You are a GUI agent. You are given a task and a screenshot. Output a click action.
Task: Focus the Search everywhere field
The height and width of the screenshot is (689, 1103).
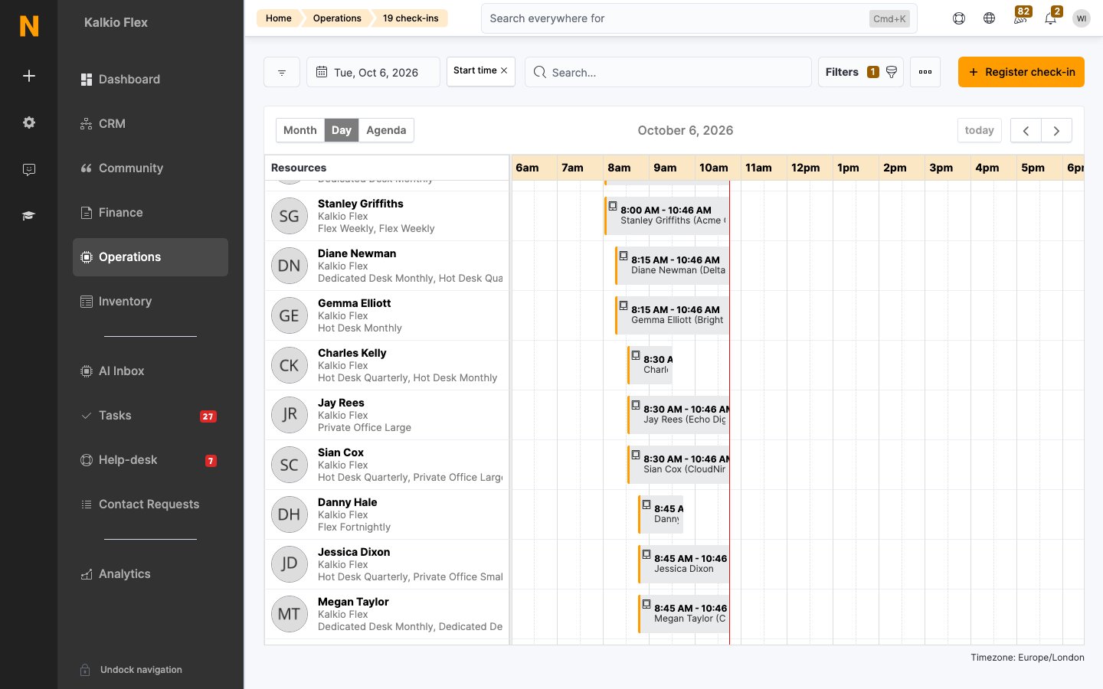(699, 18)
